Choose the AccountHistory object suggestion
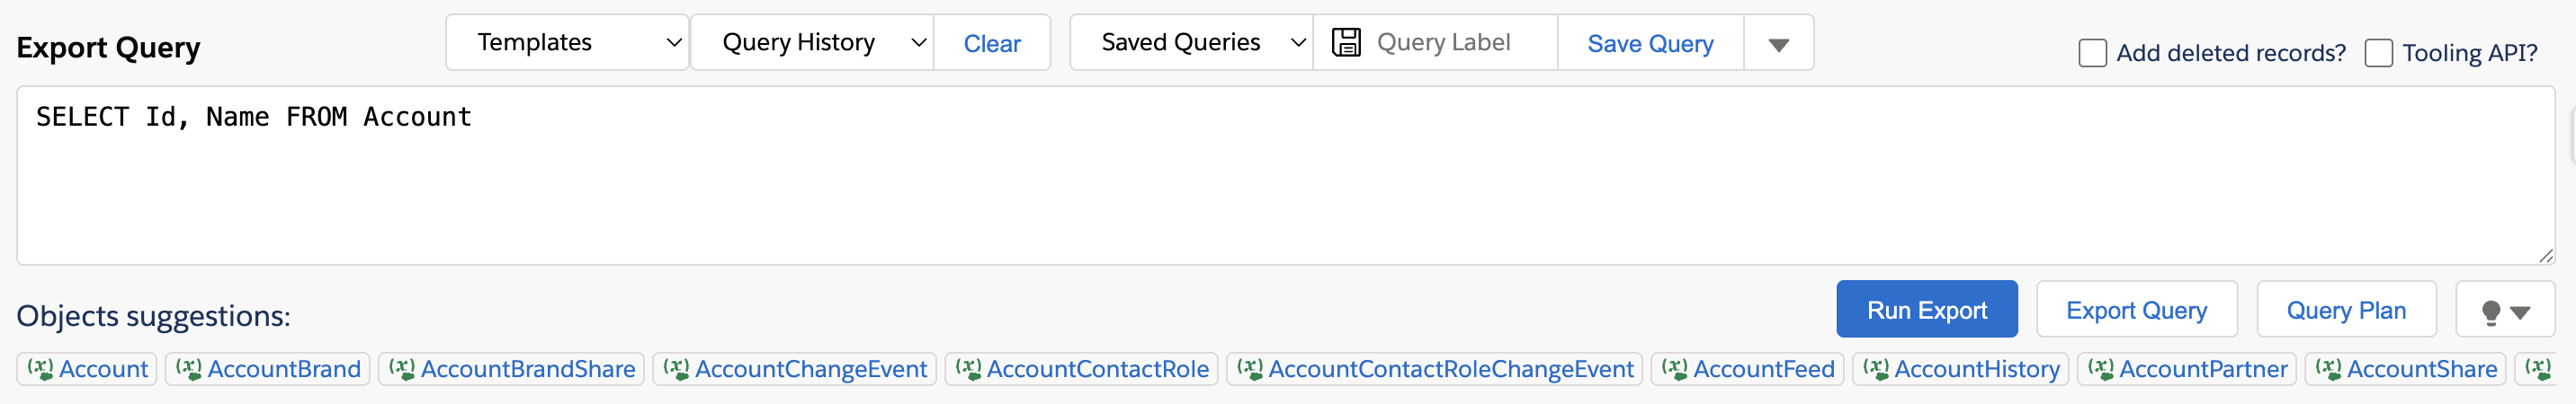Viewport: 2576px width, 404px height. tap(1960, 368)
